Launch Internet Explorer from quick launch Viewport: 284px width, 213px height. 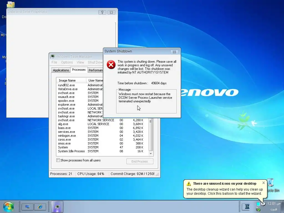point(40,207)
